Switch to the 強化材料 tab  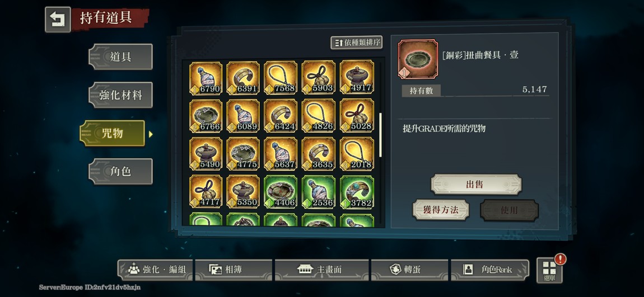(120, 95)
